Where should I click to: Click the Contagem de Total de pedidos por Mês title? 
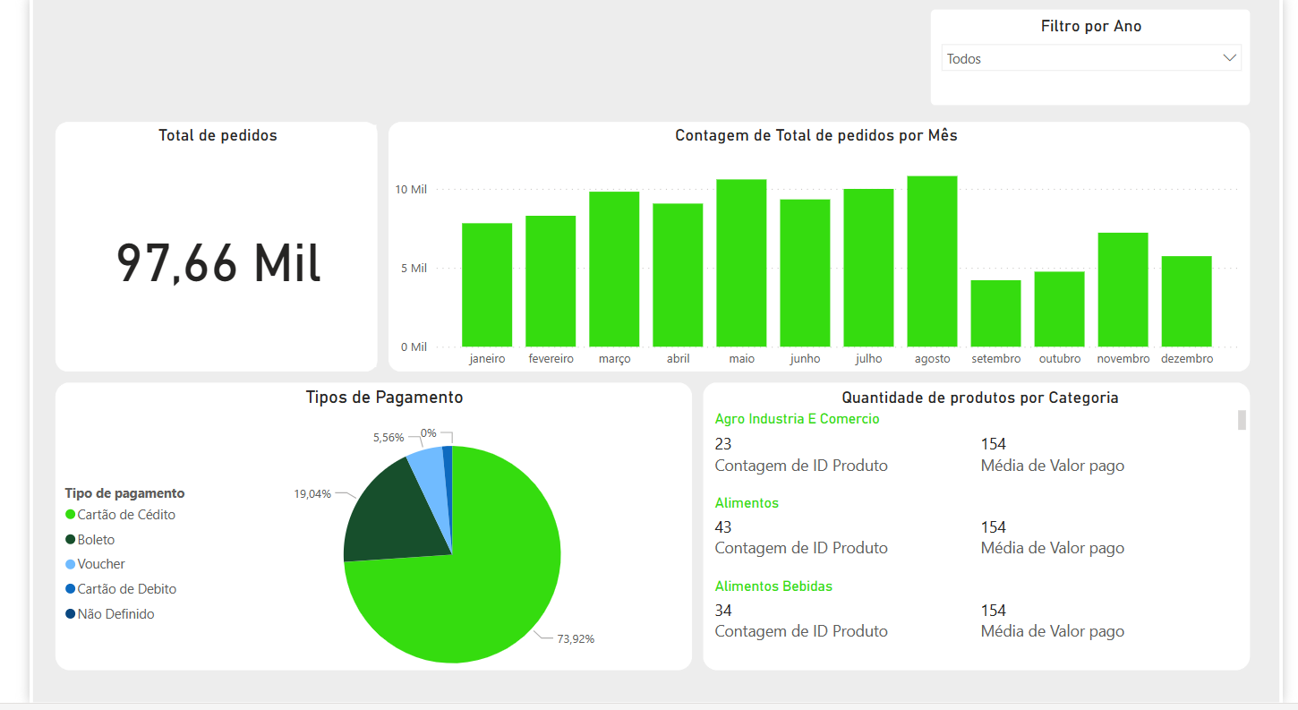coord(816,136)
